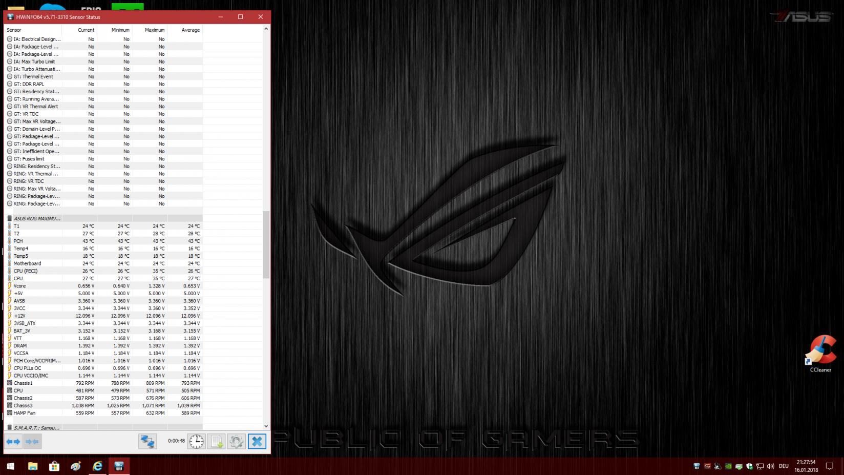Viewport: 844px width, 475px height.
Task: Select the CPU fan row showing 481 RPM
Action: (x=103, y=390)
